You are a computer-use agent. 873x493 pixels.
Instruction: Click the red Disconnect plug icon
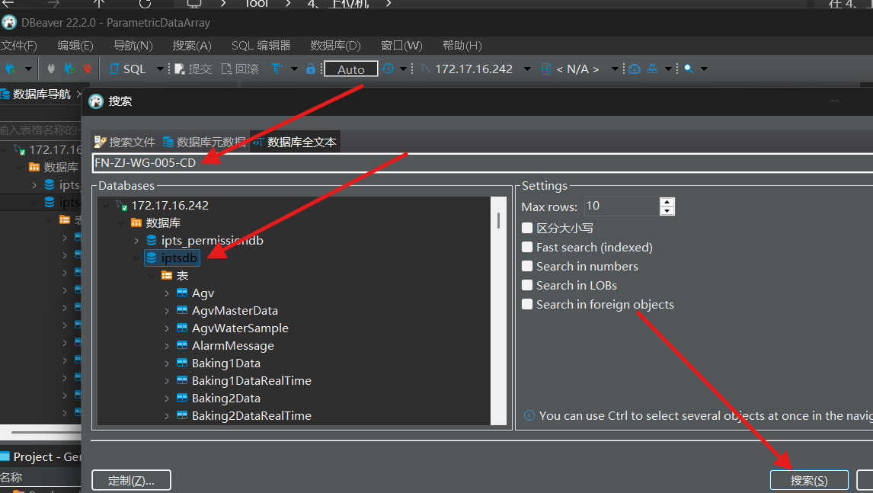[88, 69]
